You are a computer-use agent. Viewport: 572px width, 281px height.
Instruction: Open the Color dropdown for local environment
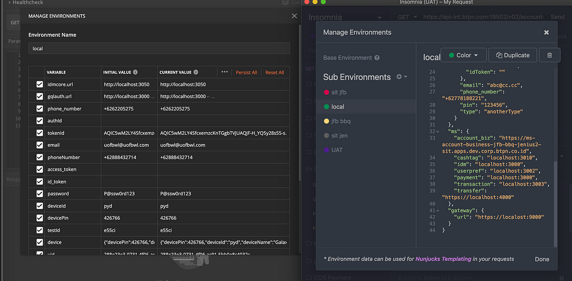click(x=464, y=55)
